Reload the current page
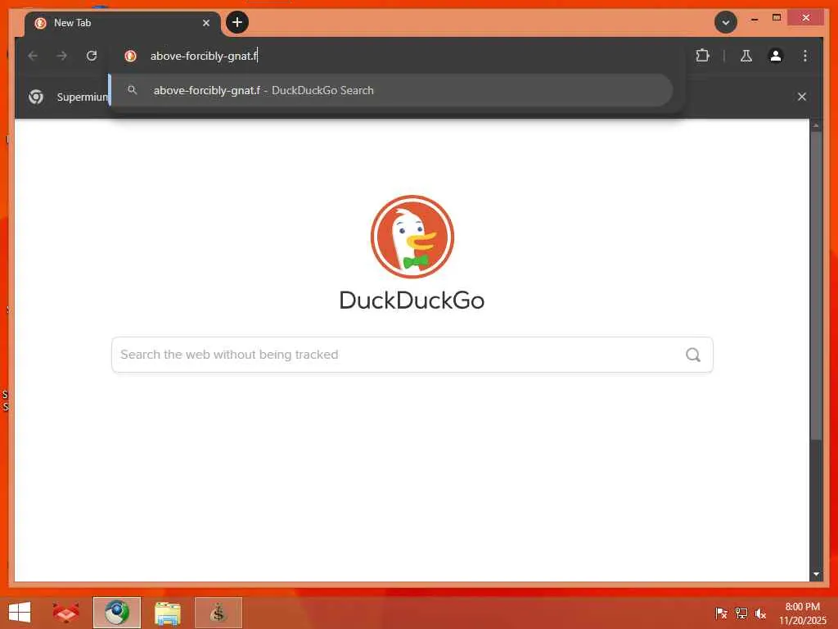 pyautogui.click(x=92, y=56)
